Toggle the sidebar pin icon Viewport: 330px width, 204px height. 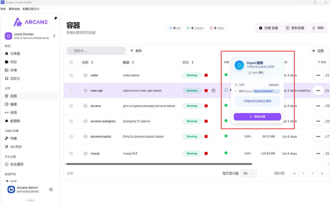[x=55, y=18]
